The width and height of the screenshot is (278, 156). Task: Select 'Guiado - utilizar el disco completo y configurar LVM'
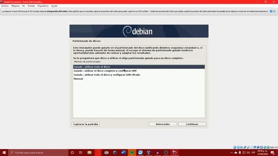pos(139,71)
